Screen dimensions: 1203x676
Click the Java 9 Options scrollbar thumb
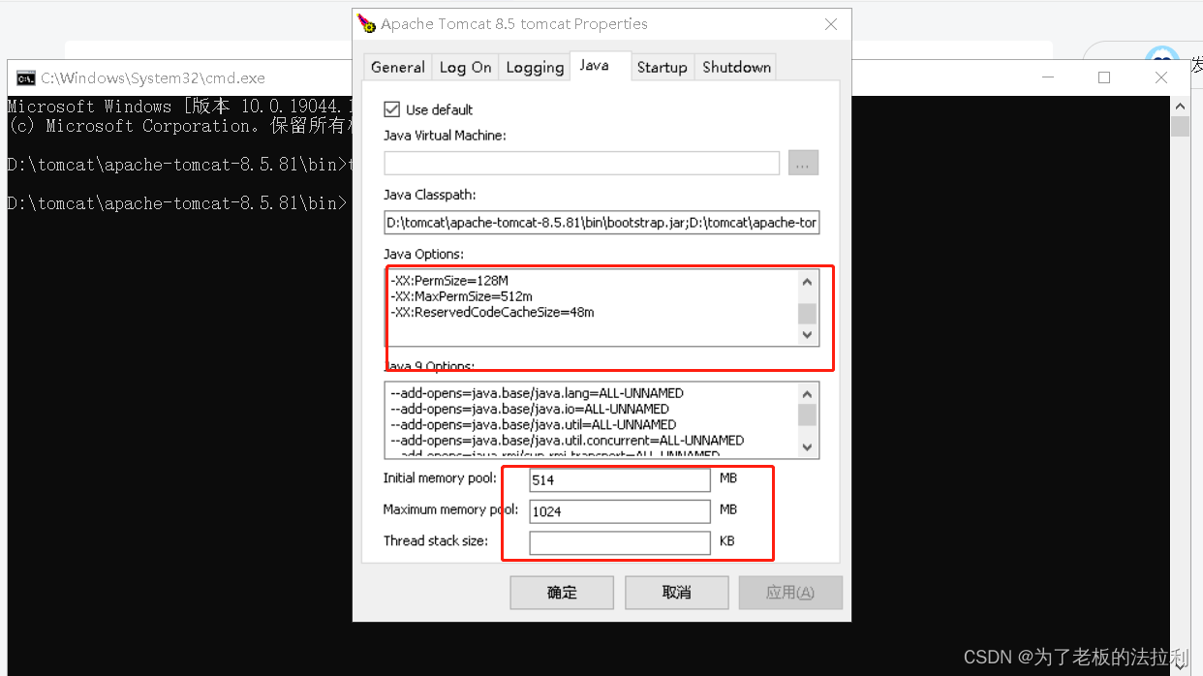pos(808,415)
